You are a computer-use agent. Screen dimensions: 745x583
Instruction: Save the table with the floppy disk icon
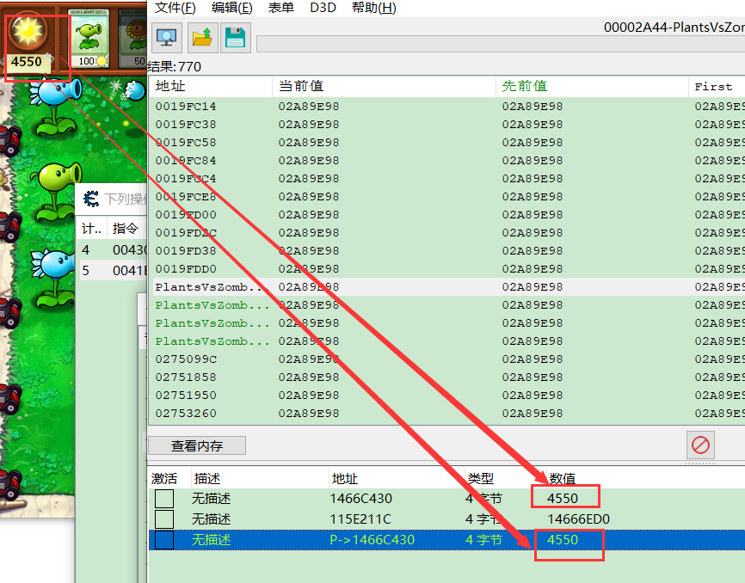235,38
